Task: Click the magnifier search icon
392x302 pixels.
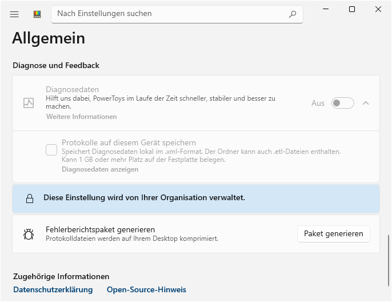Action: click(x=293, y=14)
